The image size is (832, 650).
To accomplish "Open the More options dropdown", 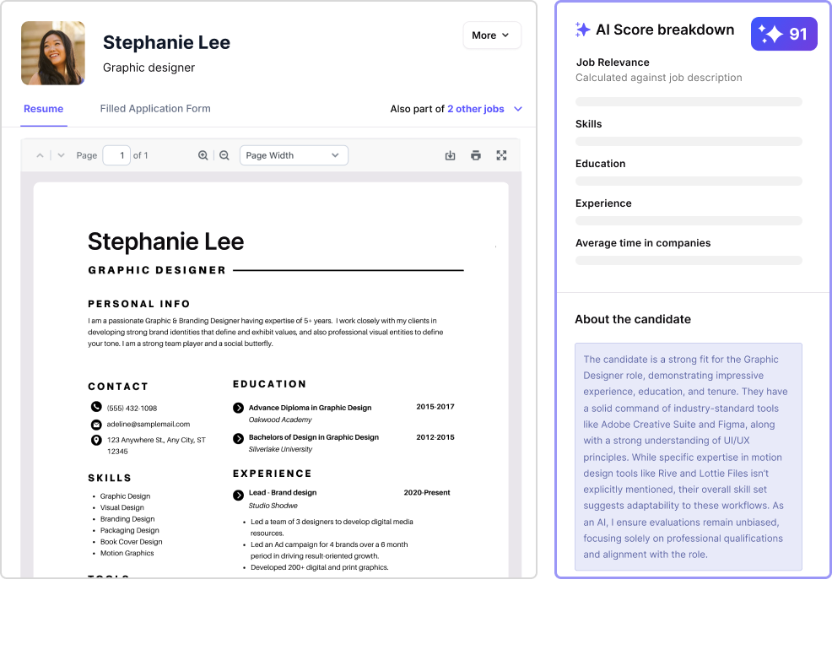I will click(x=491, y=35).
